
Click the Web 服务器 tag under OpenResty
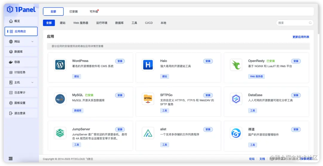click(x=257, y=76)
